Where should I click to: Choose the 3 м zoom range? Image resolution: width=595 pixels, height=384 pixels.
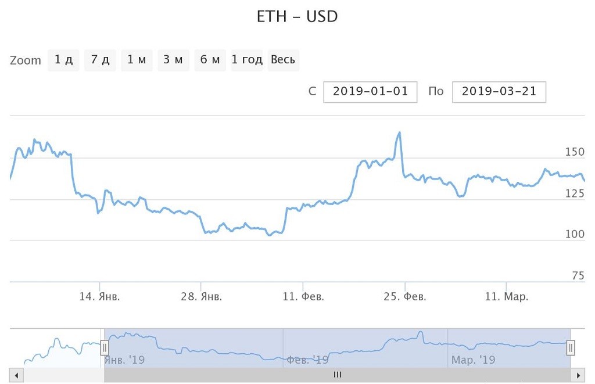(173, 60)
